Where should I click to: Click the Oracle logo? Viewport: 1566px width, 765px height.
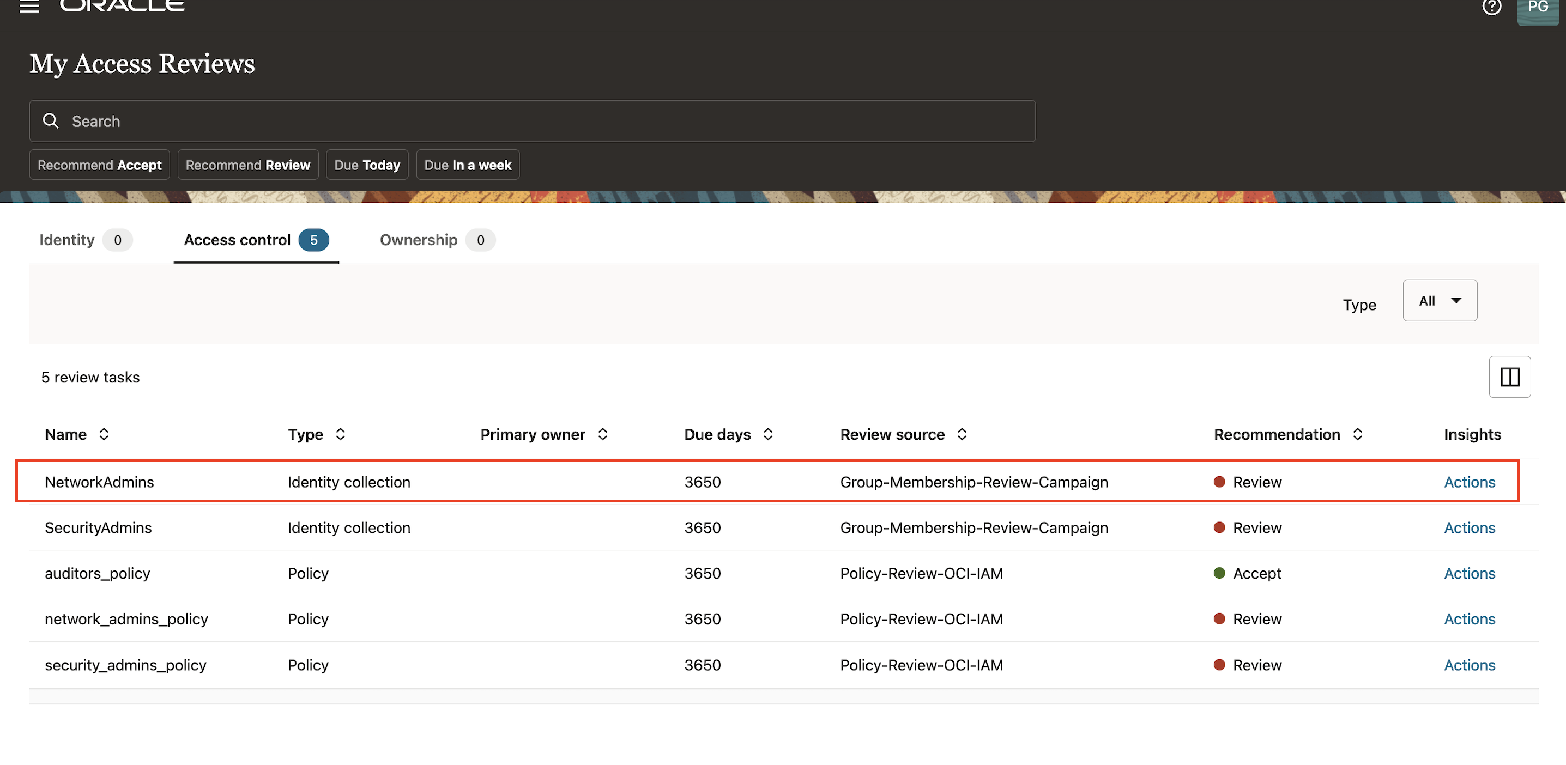click(x=121, y=5)
